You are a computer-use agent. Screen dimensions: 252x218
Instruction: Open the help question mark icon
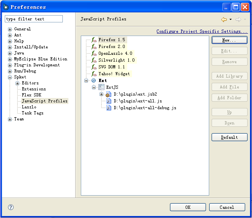point(11,207)
